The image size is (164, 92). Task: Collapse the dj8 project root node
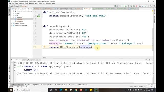[x=11, y=11]
